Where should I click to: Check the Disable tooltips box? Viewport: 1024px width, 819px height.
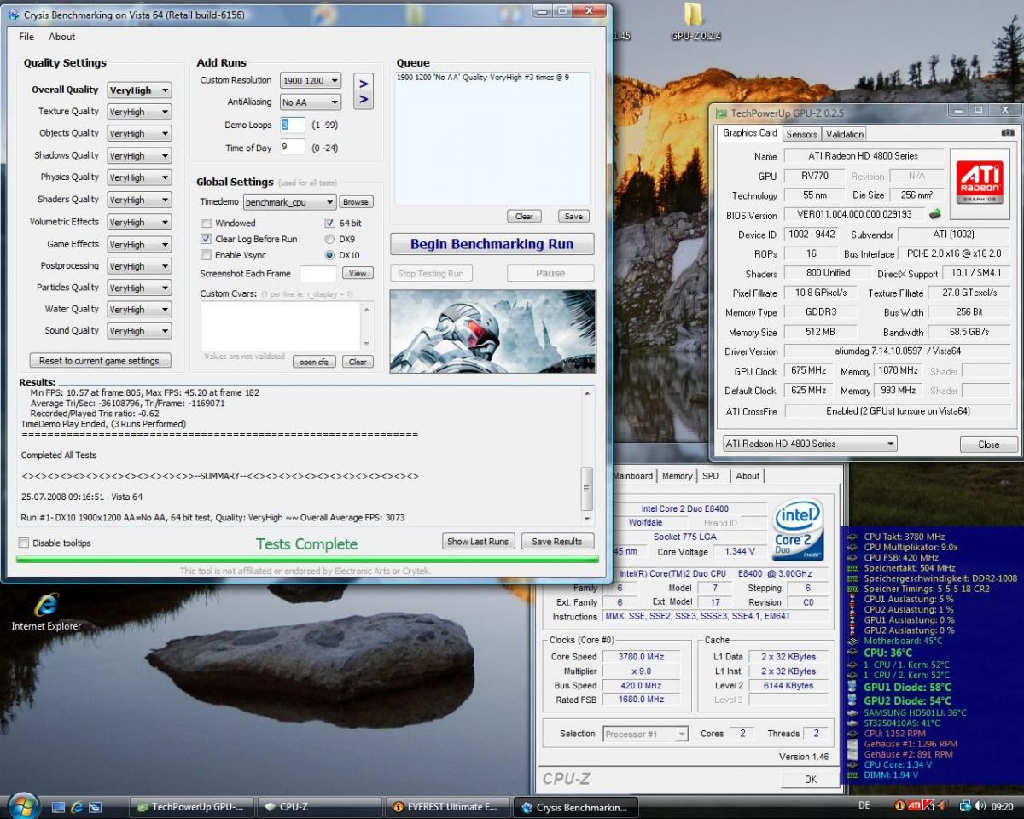[24, 543]
